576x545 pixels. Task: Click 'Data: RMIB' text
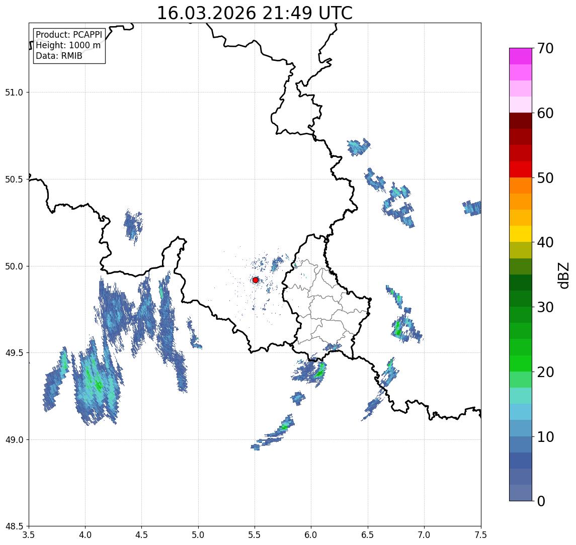59,56
